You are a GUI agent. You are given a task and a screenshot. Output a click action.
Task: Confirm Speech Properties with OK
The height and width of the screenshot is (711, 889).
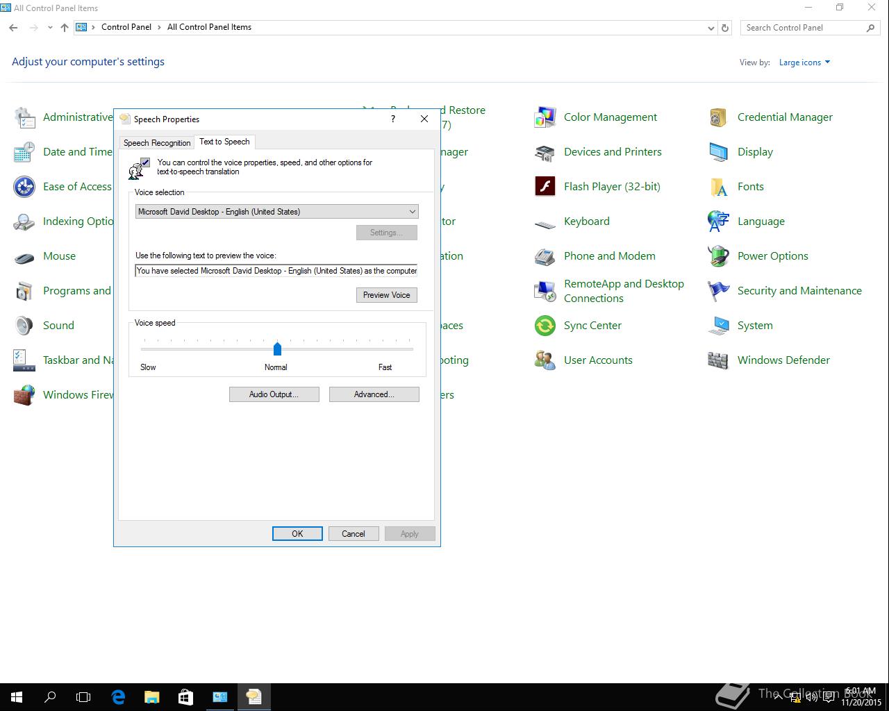[x=297, y=534]
